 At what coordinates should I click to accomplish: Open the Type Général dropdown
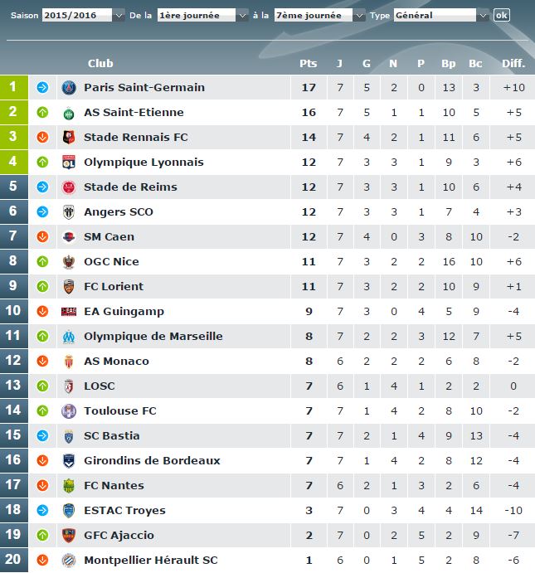pyautogui.click(x=441, y=16)
